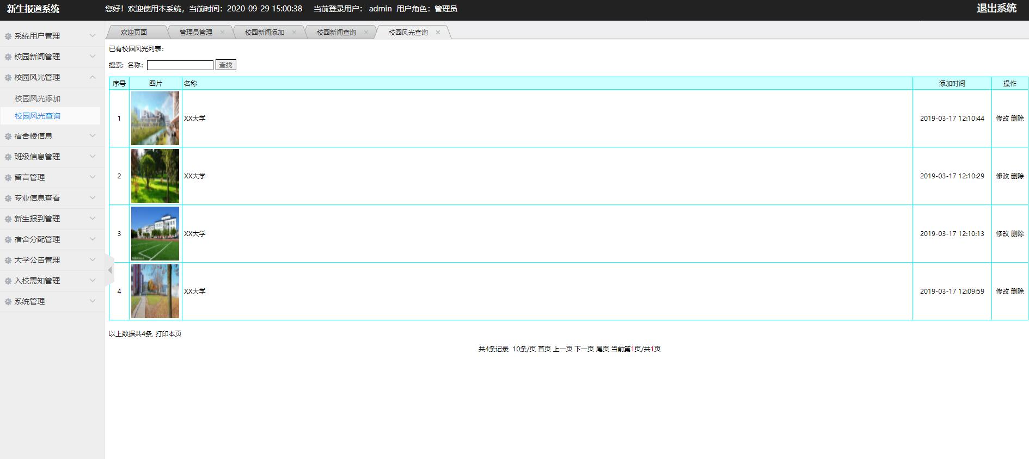Image resolution: width=1029 pixels, height=459 pixels.
Task: Click the gear icon beside 留言管理
Action: click(x=8, y=178)
